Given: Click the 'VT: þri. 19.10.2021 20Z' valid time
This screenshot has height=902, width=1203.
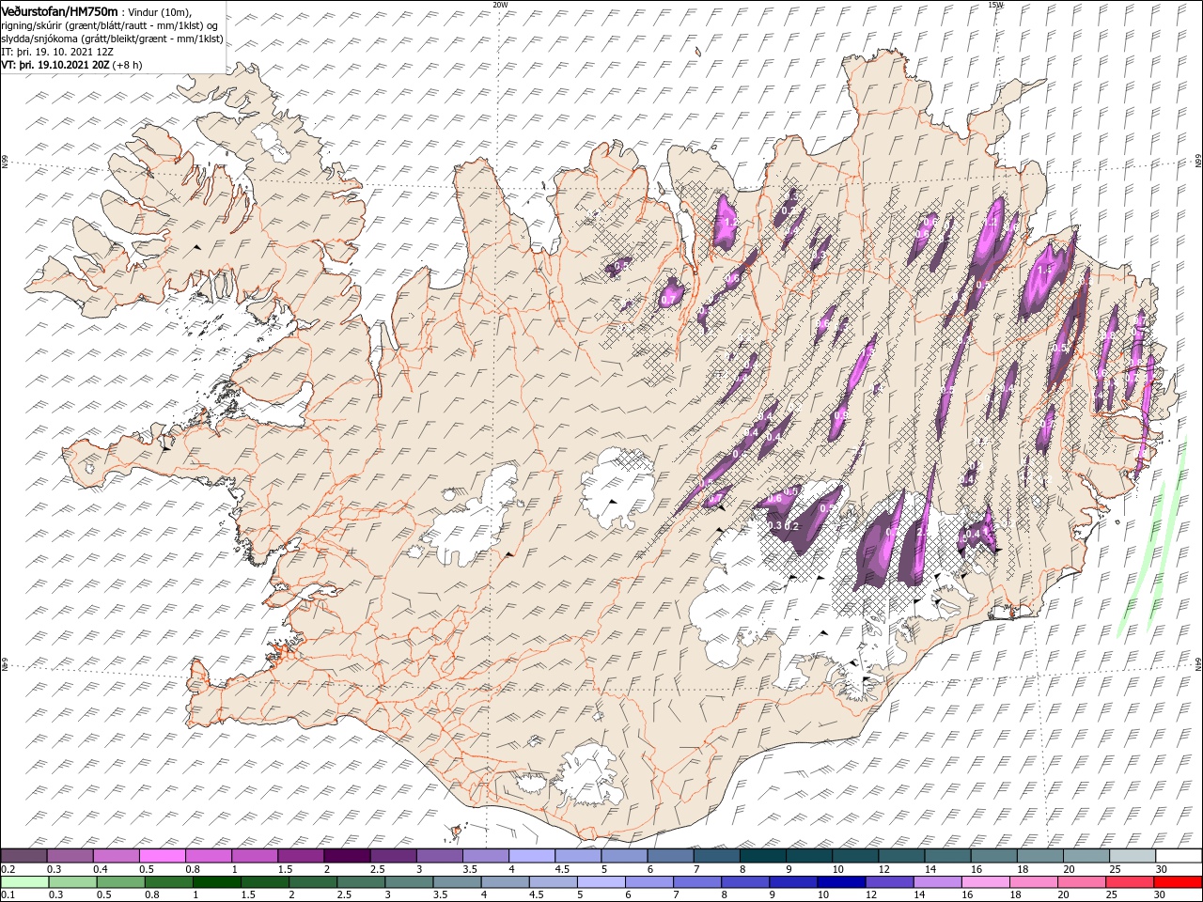Looking at the screenshot, I should 55,65.
